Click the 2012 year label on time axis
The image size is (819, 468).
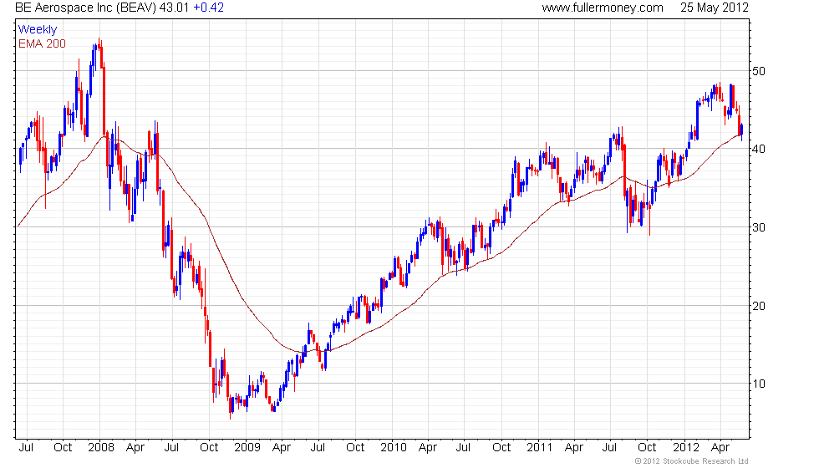tap(686, 448)
